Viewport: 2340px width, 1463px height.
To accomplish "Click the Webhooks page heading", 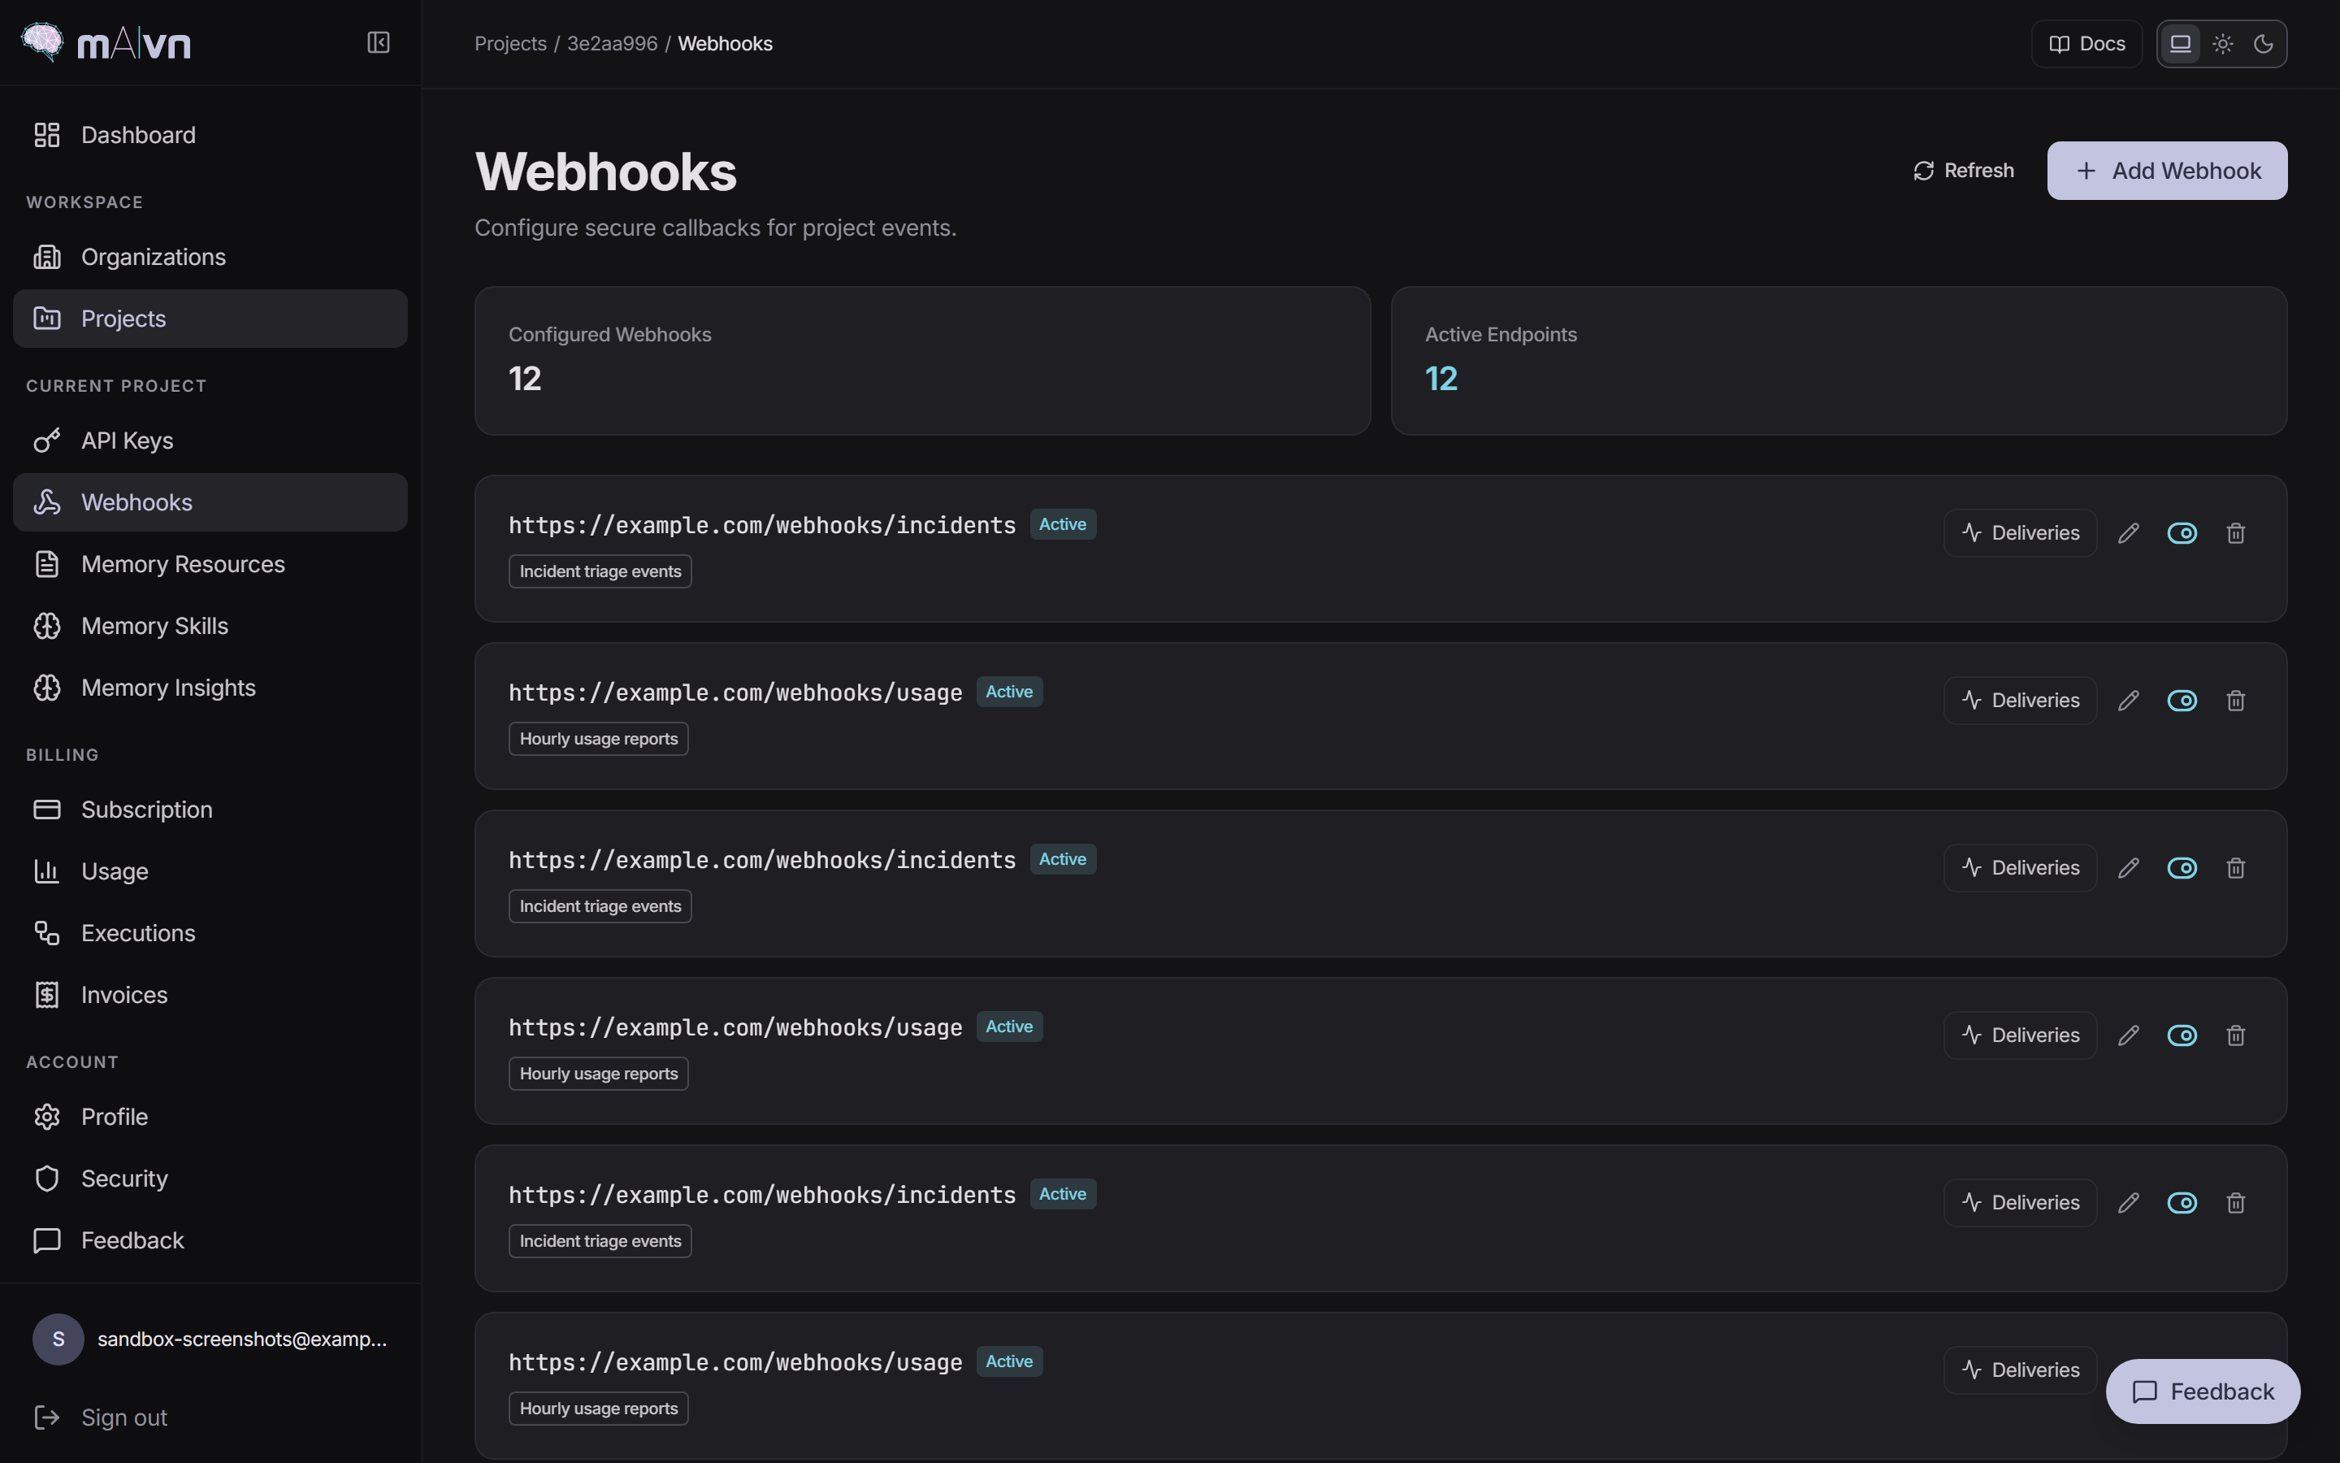I will 605,171.
